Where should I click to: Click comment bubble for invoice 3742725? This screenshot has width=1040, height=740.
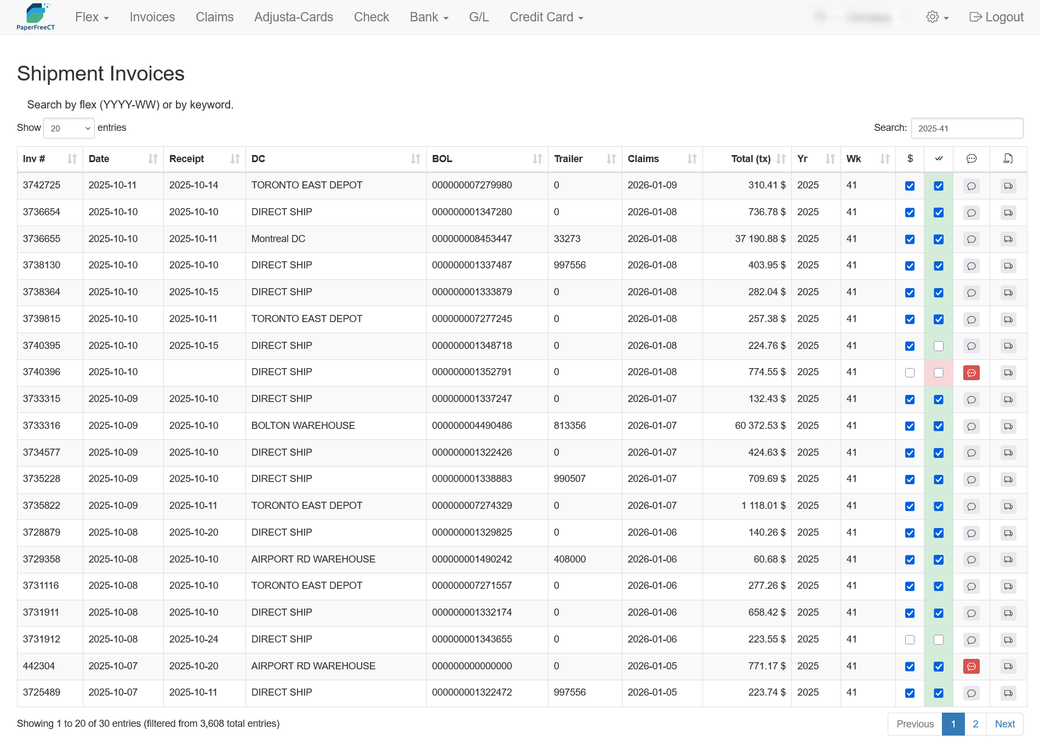(971, 186)
